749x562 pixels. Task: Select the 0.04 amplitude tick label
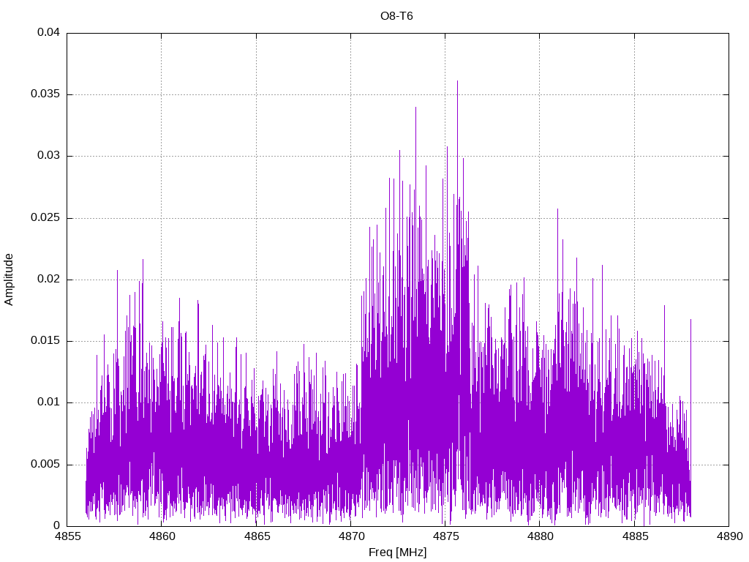49,33
